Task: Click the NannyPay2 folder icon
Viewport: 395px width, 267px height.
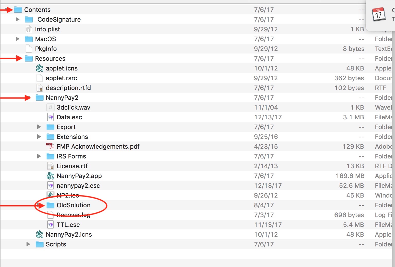Action: (40, 98)
